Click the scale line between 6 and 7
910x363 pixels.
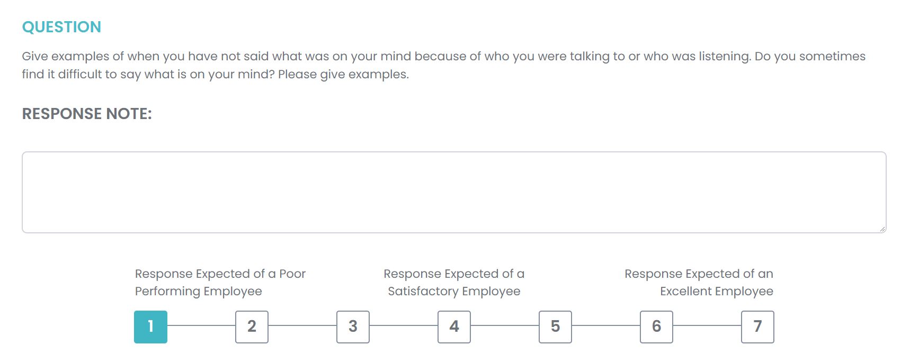(x=707, y=325)
